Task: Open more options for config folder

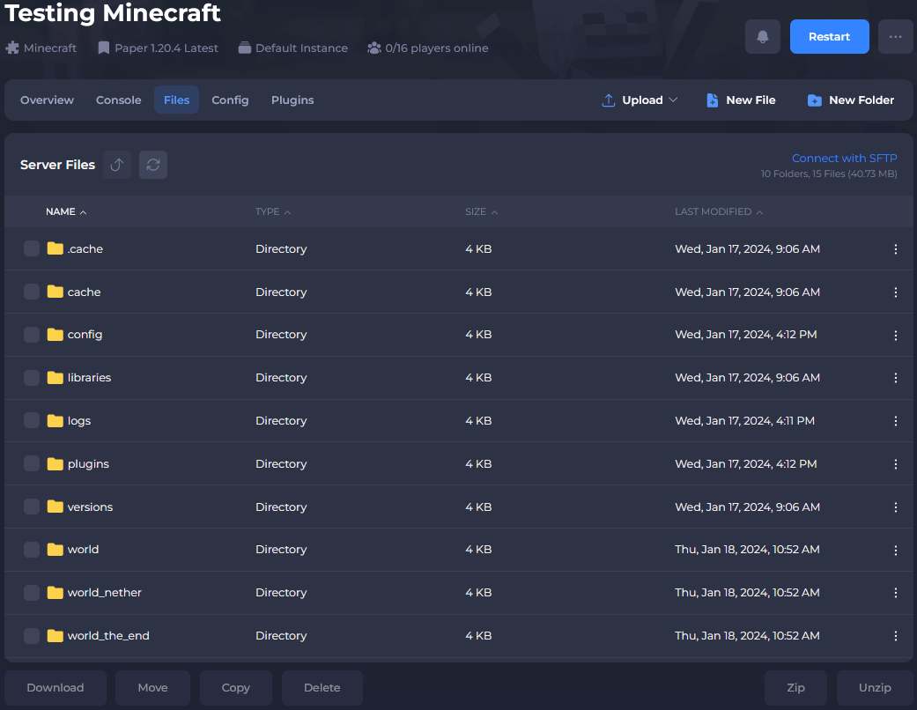Action: (x=895, y=335)
